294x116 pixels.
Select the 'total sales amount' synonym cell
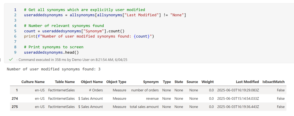(144, 107)
